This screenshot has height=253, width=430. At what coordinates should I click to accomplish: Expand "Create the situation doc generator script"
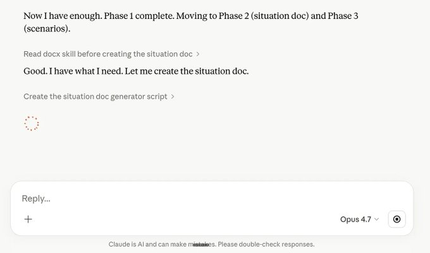tap(99, 97)
